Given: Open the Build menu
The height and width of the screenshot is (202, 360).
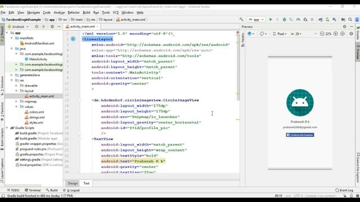Looking at the screenshot, I should pos(86,12).
